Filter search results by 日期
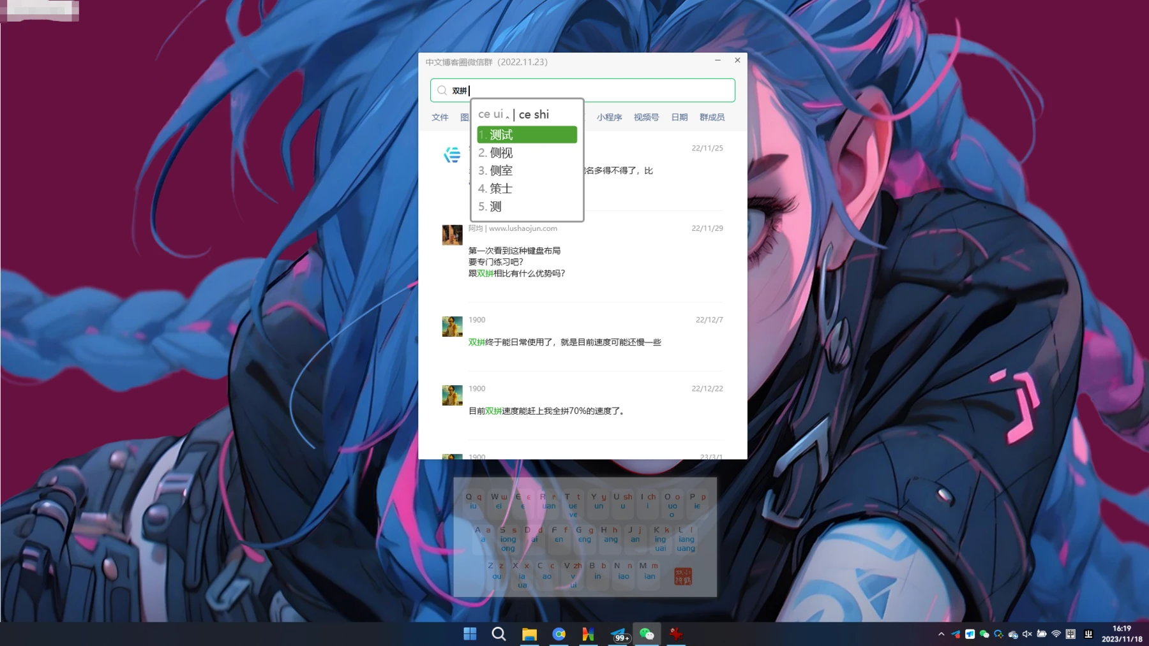 click(679, 117)
